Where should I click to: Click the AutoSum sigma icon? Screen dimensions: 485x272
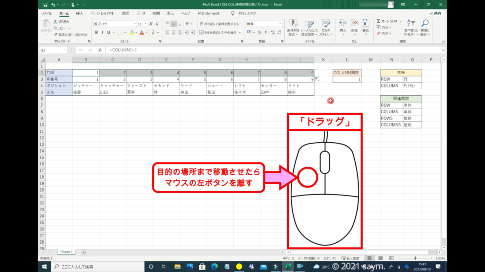(379, 21)
